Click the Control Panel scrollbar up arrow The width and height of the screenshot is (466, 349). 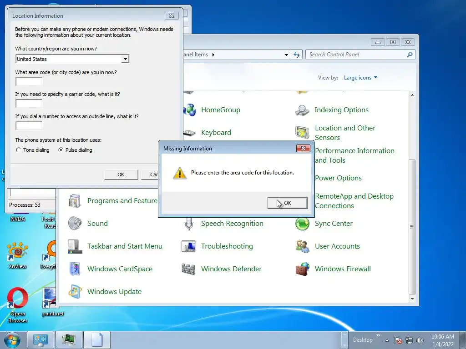pyautogui.click(x=412, y=95)
